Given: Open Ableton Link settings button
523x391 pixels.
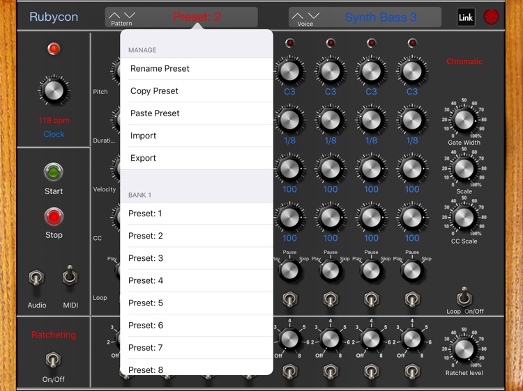Looking at the screenshot, I should (466, 17).
